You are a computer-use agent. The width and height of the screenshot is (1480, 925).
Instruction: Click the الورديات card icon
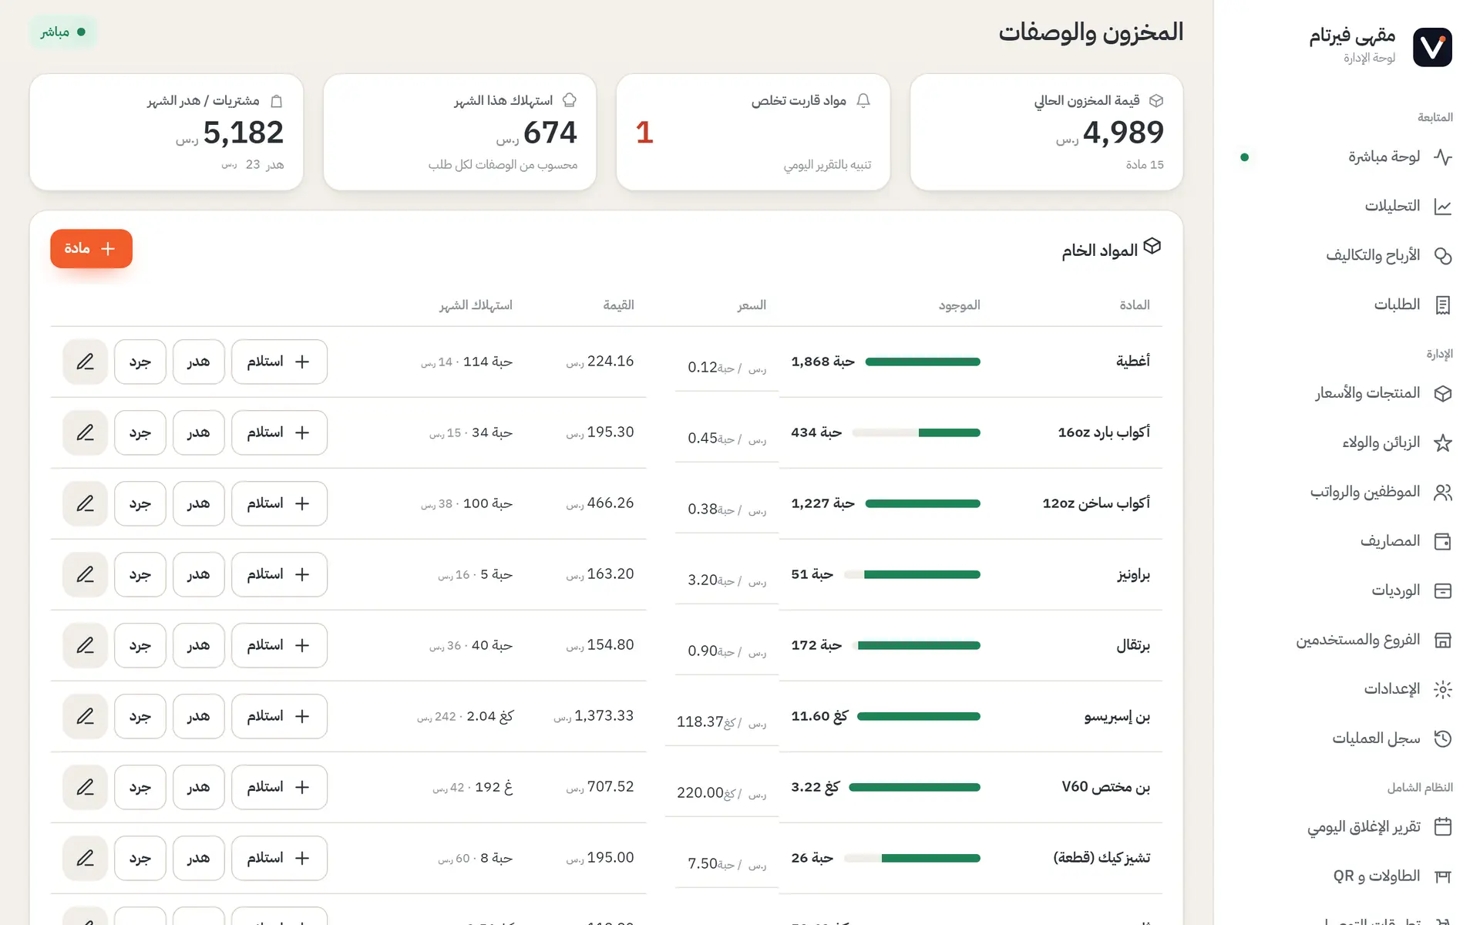[1443, 590]
